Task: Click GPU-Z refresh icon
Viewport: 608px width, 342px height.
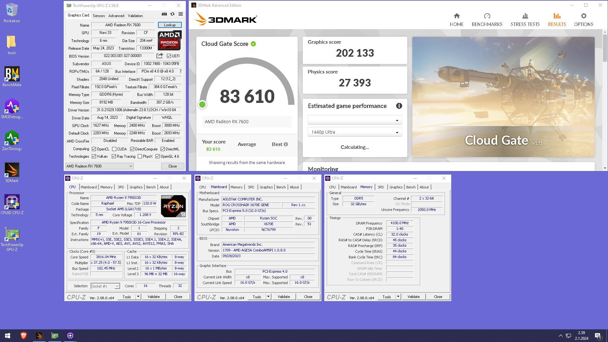Action: (172, 14)
